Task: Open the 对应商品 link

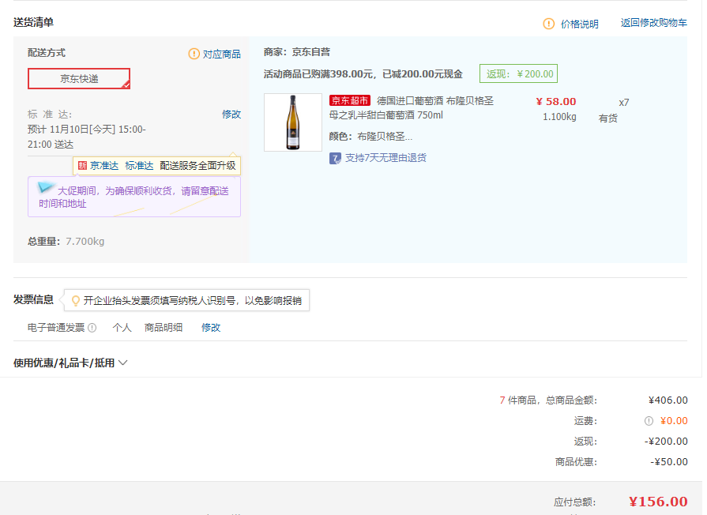Action: (x=221, y=55)
